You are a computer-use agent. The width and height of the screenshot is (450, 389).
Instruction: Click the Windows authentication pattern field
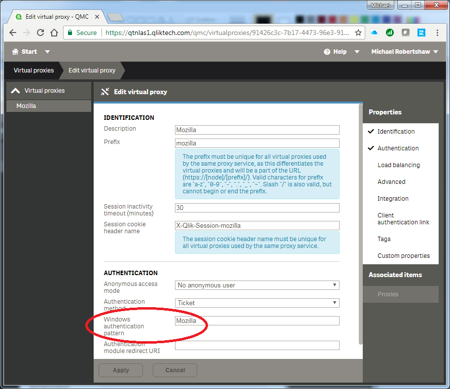(x=257, y=320)
